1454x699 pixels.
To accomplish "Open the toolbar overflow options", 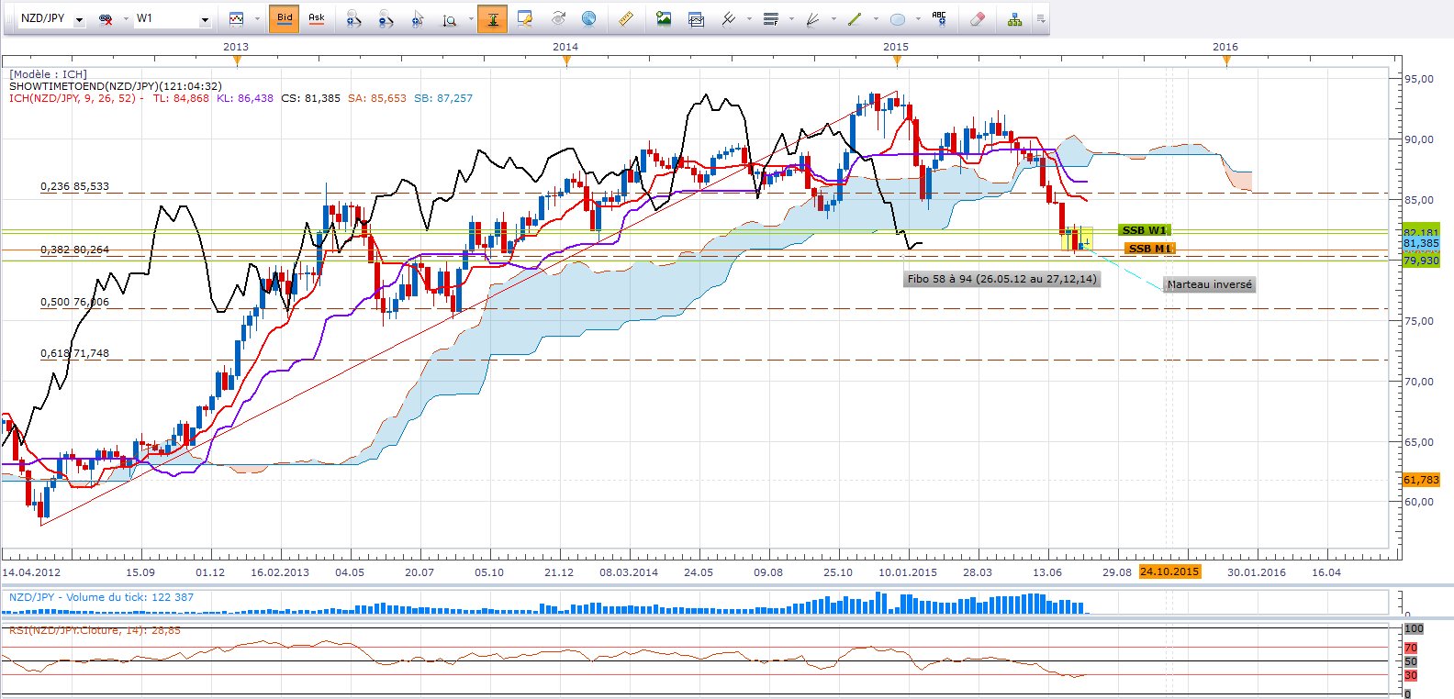I will [1041, 18].
